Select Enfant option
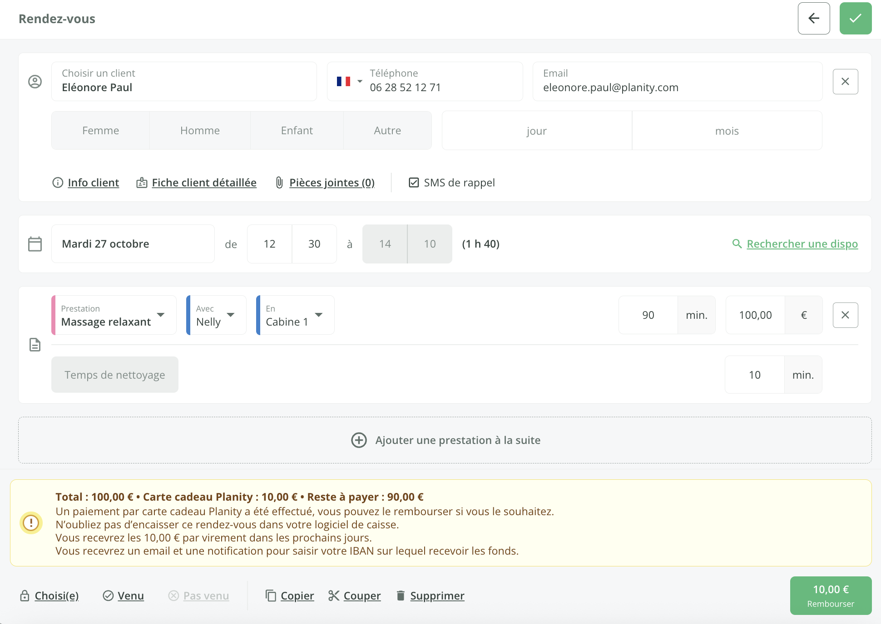The width and height of the screenshot is (881, 624). point(297,131)
